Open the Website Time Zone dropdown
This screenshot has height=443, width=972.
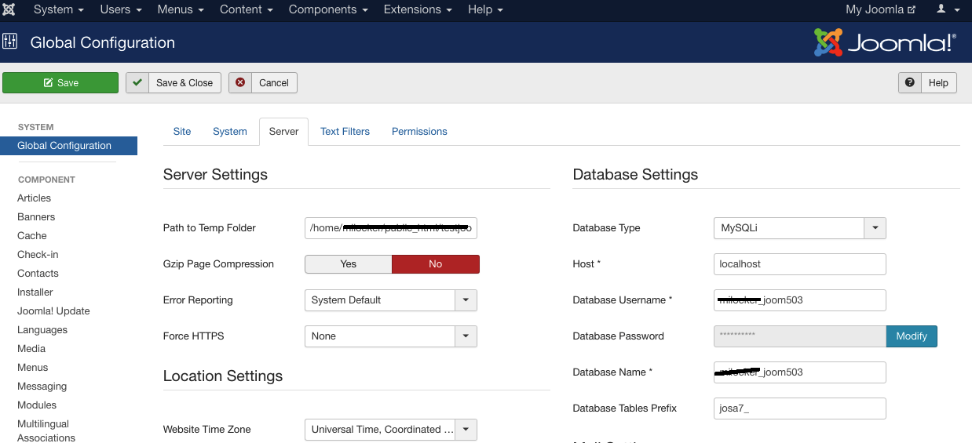tap(390, 430)
